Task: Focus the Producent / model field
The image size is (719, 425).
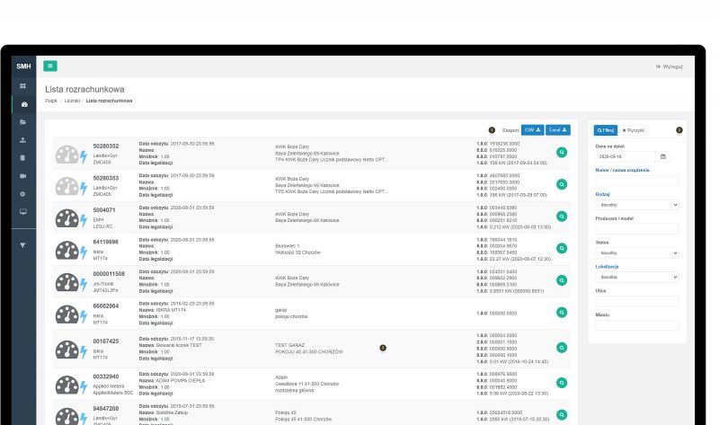Action: tap(637, 229)
